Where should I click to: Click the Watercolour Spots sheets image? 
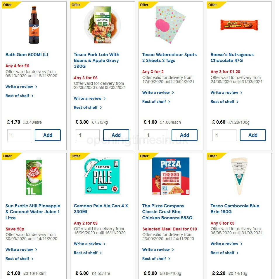click(170, 25)
